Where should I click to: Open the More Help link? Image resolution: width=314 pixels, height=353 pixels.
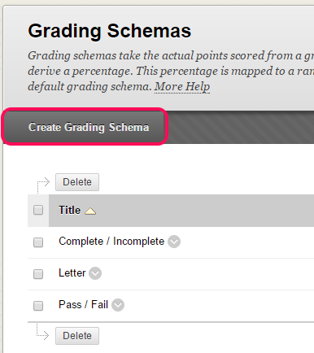point(182,86)
